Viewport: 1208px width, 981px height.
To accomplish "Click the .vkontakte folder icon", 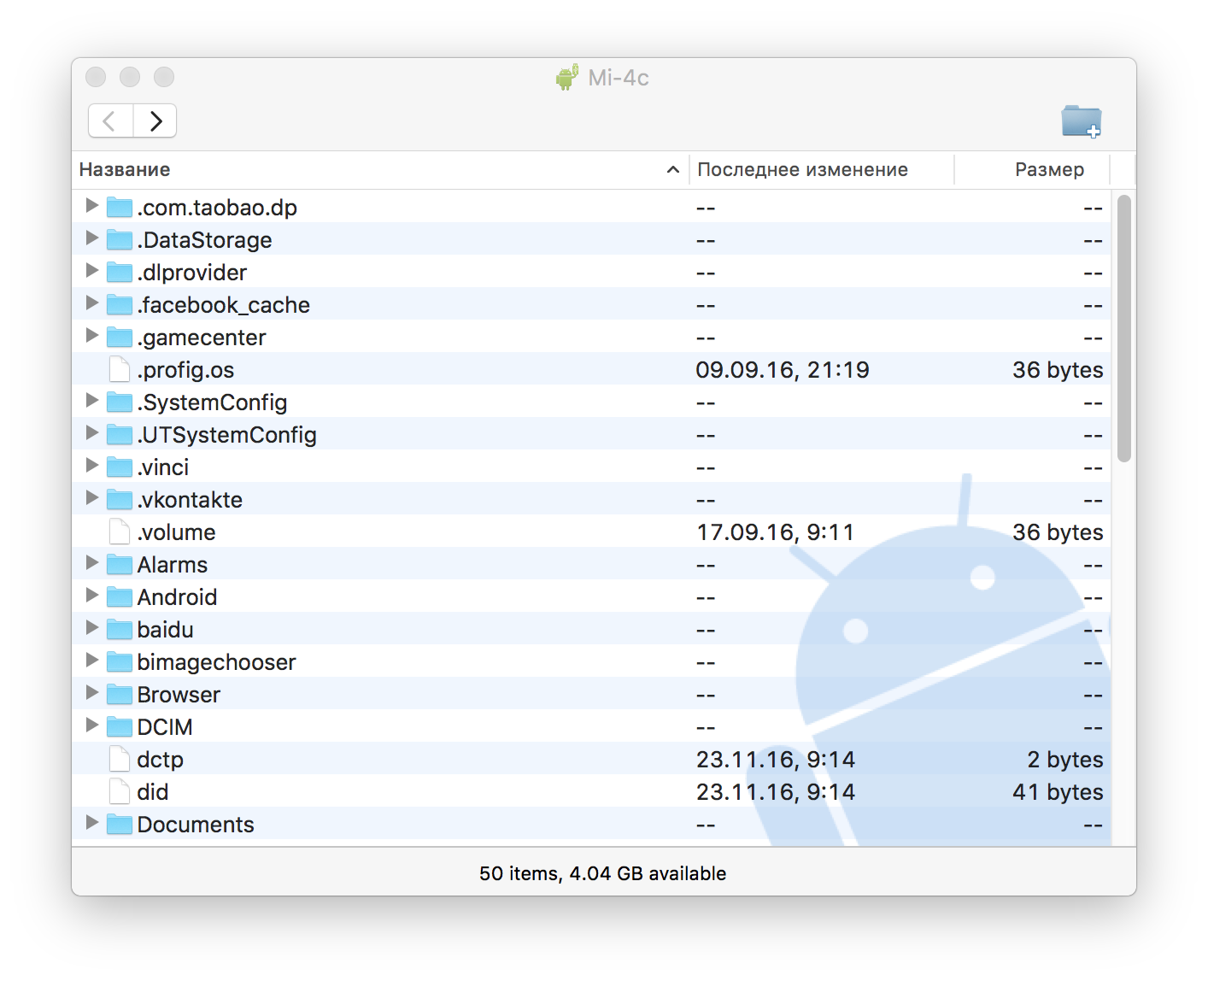I will point(120,499).
